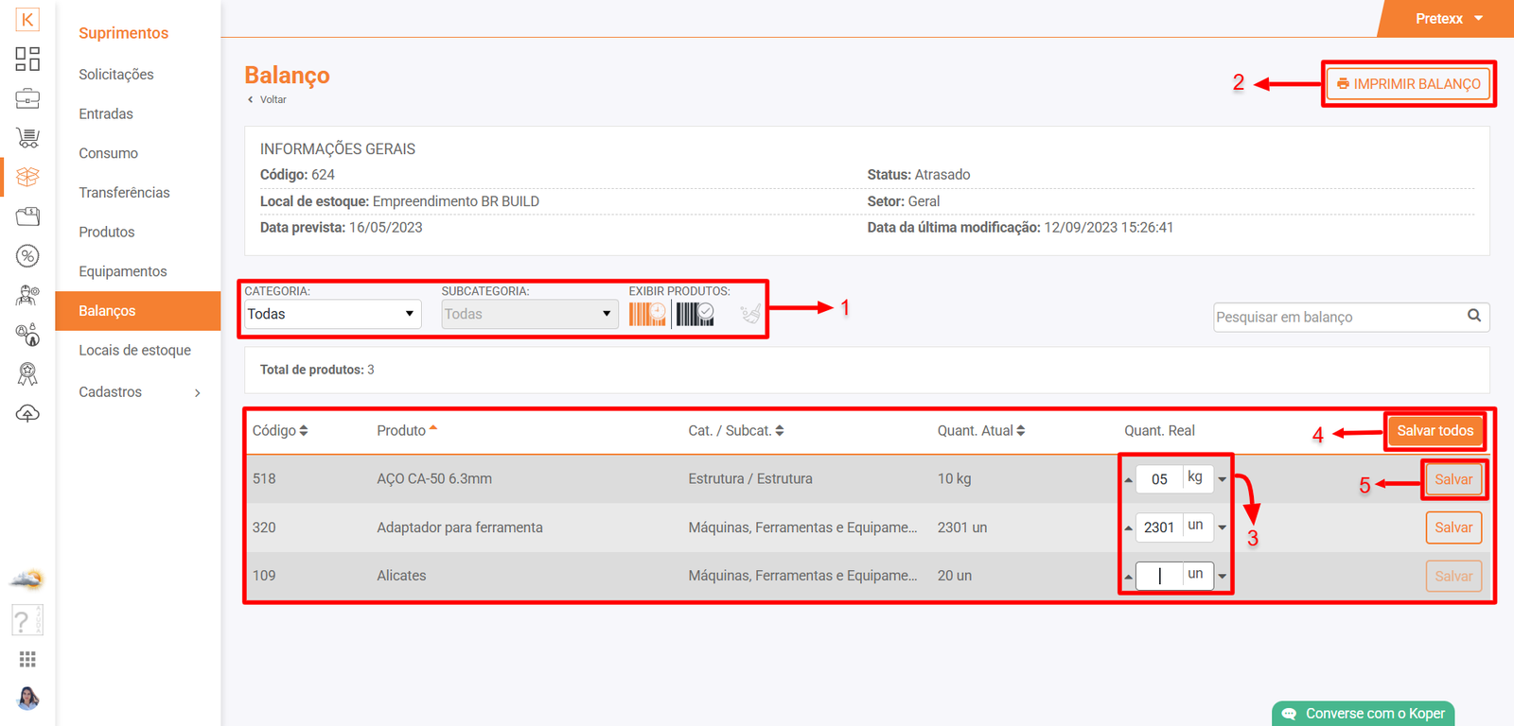Go to Transferências in Suprimentos menu

124,193
